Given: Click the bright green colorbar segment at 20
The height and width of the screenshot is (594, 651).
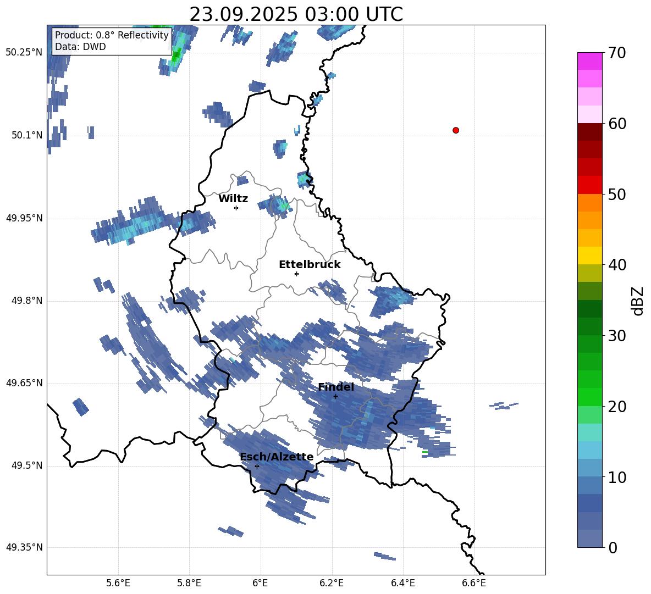Looking at the screenshot, I should click(589, 397).
